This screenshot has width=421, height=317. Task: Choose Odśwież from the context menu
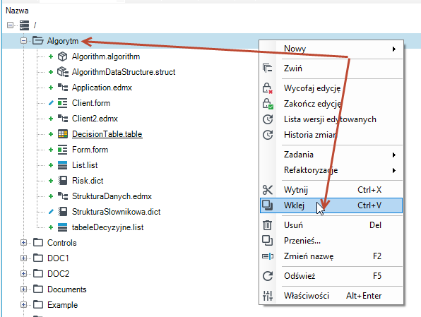point(331,276)
